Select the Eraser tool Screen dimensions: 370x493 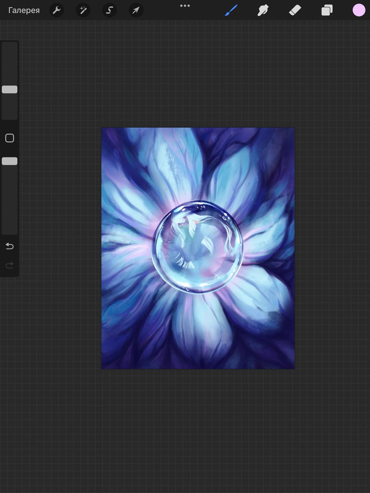tap(295, 10)
